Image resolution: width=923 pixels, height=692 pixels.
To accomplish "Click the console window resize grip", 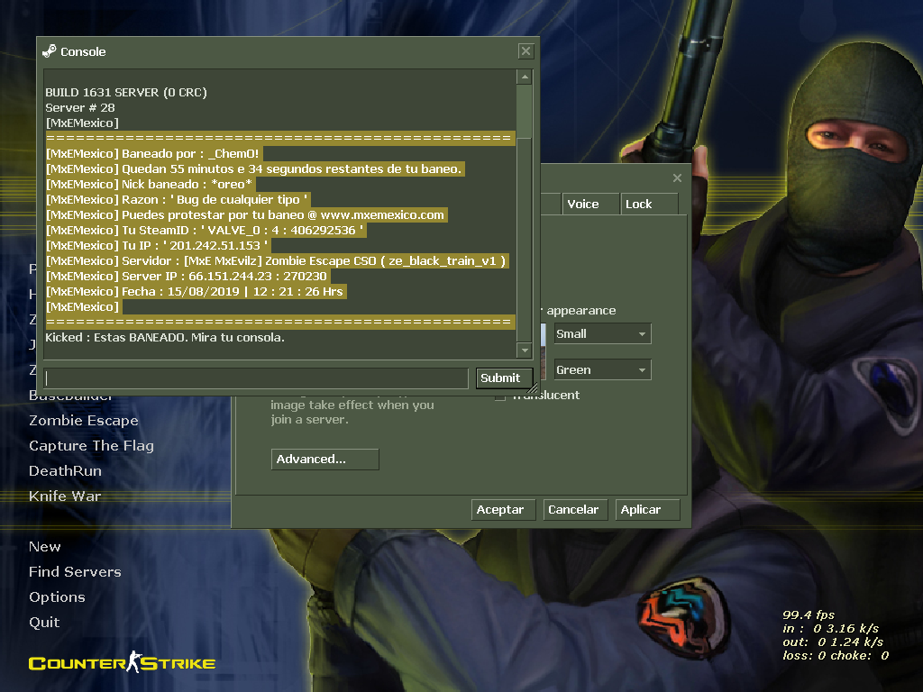I will tap(533, 388).
